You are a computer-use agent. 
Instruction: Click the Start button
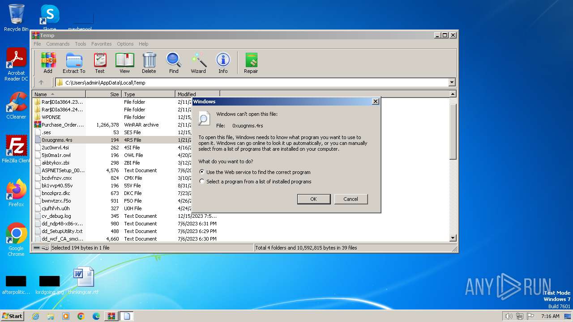12,316
